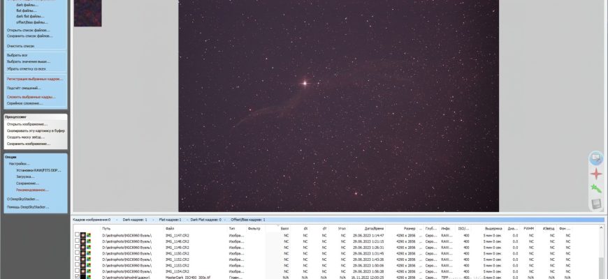The image size is (608, 279).
Task: Click Регистрация выбранных кадров link
Action: pos(34,79)
